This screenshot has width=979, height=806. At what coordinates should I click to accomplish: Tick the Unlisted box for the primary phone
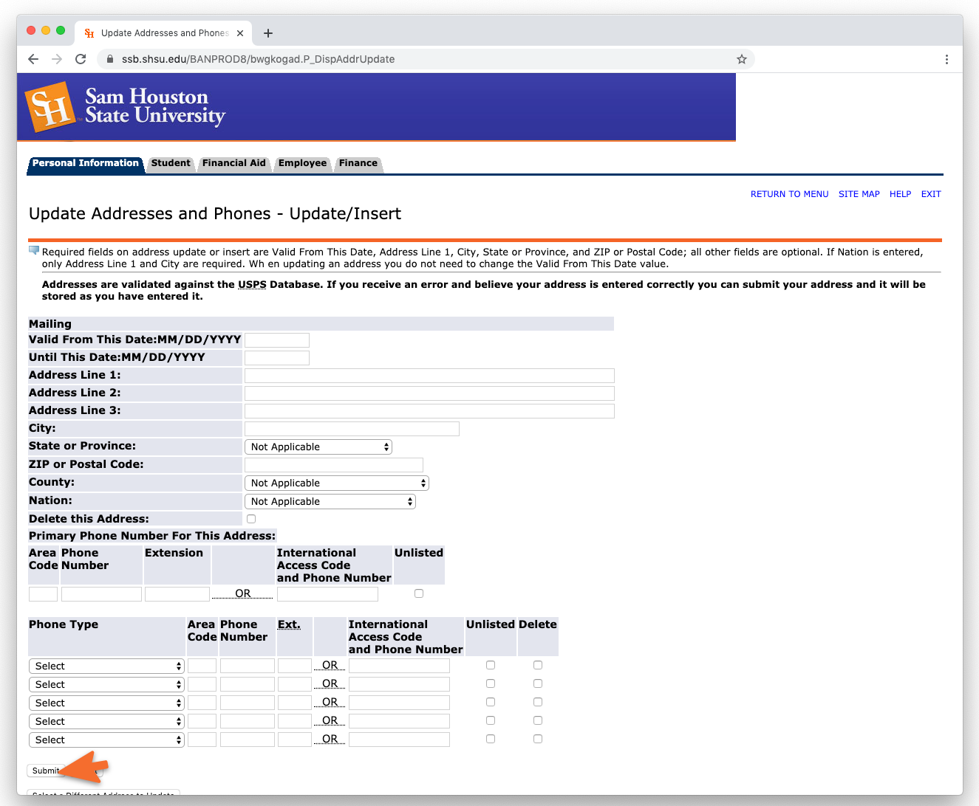(419, 593)
